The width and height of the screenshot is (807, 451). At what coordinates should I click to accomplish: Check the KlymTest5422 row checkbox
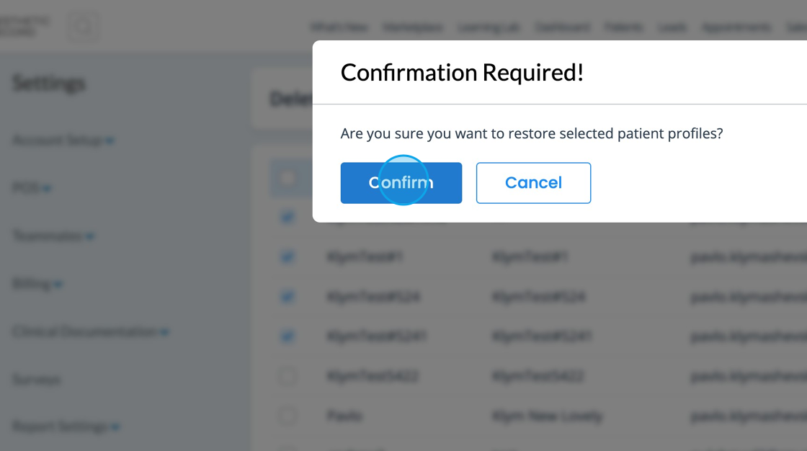pos(287,375)
